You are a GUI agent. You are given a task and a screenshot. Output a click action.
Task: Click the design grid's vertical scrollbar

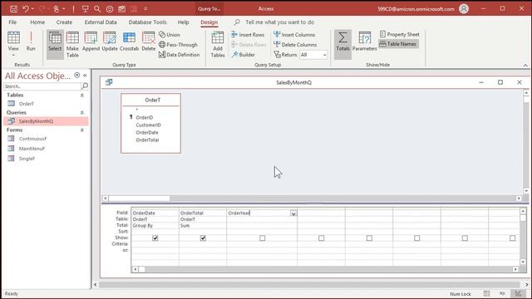(x=523, y=236)
